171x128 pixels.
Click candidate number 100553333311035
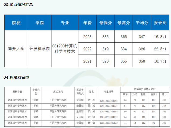point(109,106)
